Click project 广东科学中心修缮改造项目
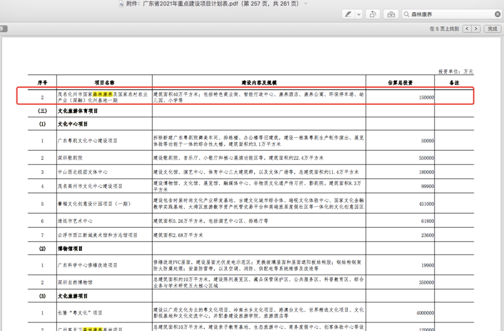The width and height of the screenshot is (504, 331). click(x=87, y=265)
